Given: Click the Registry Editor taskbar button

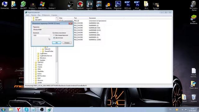Looking at the screenshot, I should coord(49,110).
